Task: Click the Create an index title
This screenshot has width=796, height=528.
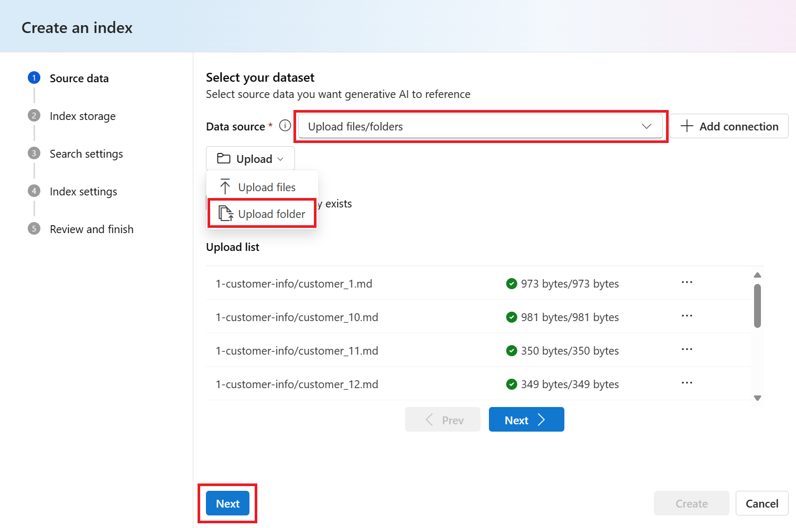Action: click(x=77, y=28)
